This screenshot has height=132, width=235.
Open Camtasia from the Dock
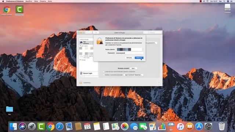[x=41, y=126]
